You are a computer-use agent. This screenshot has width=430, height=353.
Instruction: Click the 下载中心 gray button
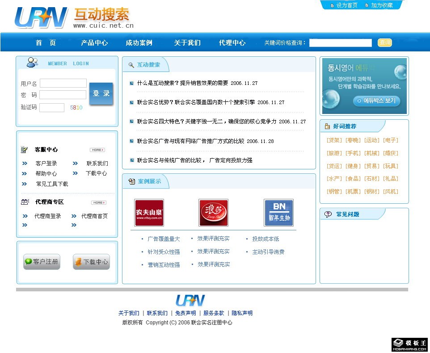pyautogui.click(x=91, y=262)
